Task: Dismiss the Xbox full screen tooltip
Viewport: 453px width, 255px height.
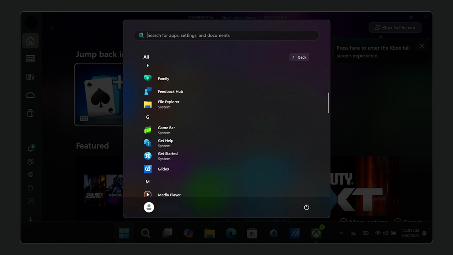Action: 422,46
